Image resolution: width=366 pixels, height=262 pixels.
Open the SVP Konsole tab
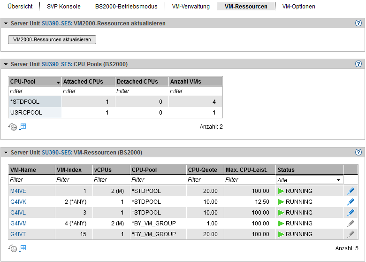pos(63,7)
